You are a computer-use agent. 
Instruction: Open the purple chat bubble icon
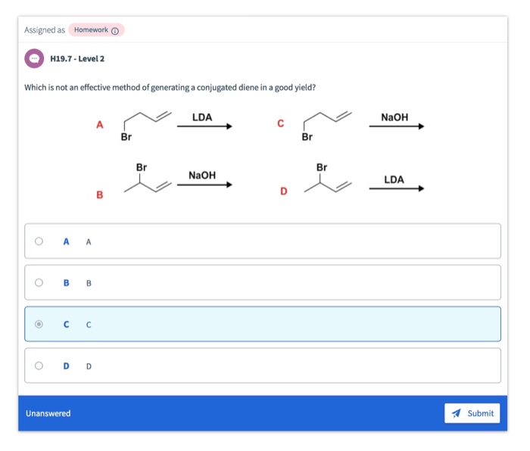click(x=34, y=58)
